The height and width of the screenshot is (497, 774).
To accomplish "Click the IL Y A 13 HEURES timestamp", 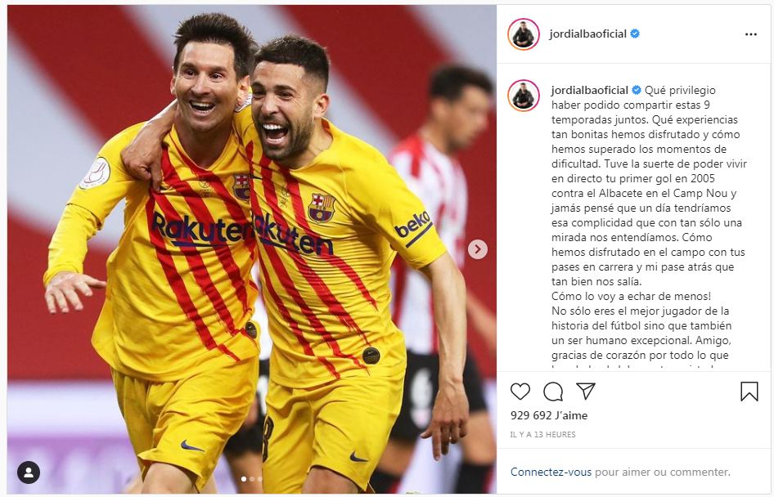I will click(542, 434).
